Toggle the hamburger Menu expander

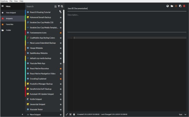[3, 6]
